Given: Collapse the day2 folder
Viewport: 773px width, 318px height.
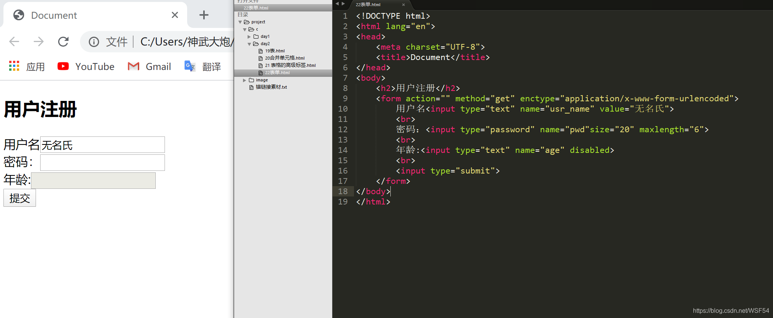Looking at the screenshot, I should click(250, 44).
